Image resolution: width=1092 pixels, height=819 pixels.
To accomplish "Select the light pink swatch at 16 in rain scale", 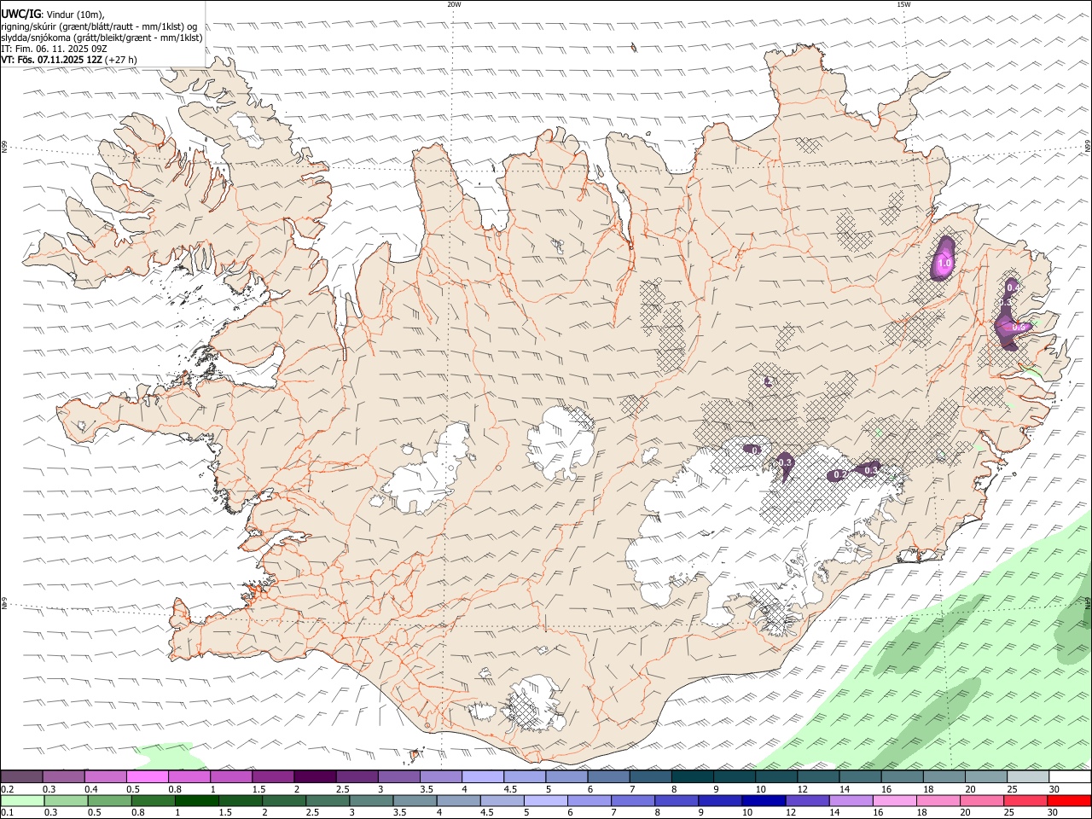I will (895, 801).
